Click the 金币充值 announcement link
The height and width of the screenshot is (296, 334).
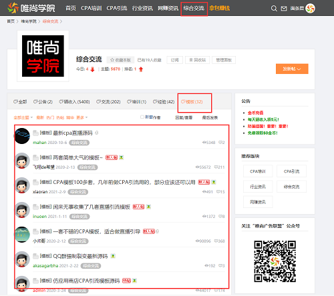pos(255,113)
